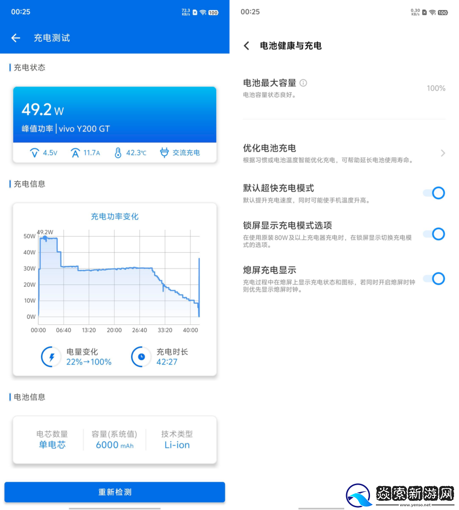Click the voltage indicator icon showing 4.5V
The width and height of the screenshot is (459, 510).
click(x=35, y=153)
